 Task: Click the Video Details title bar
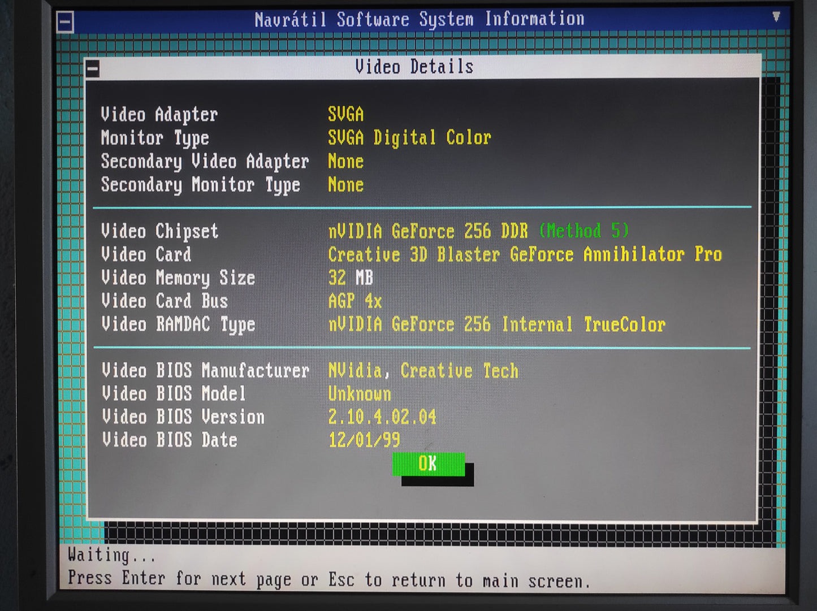tap(414, 67)
